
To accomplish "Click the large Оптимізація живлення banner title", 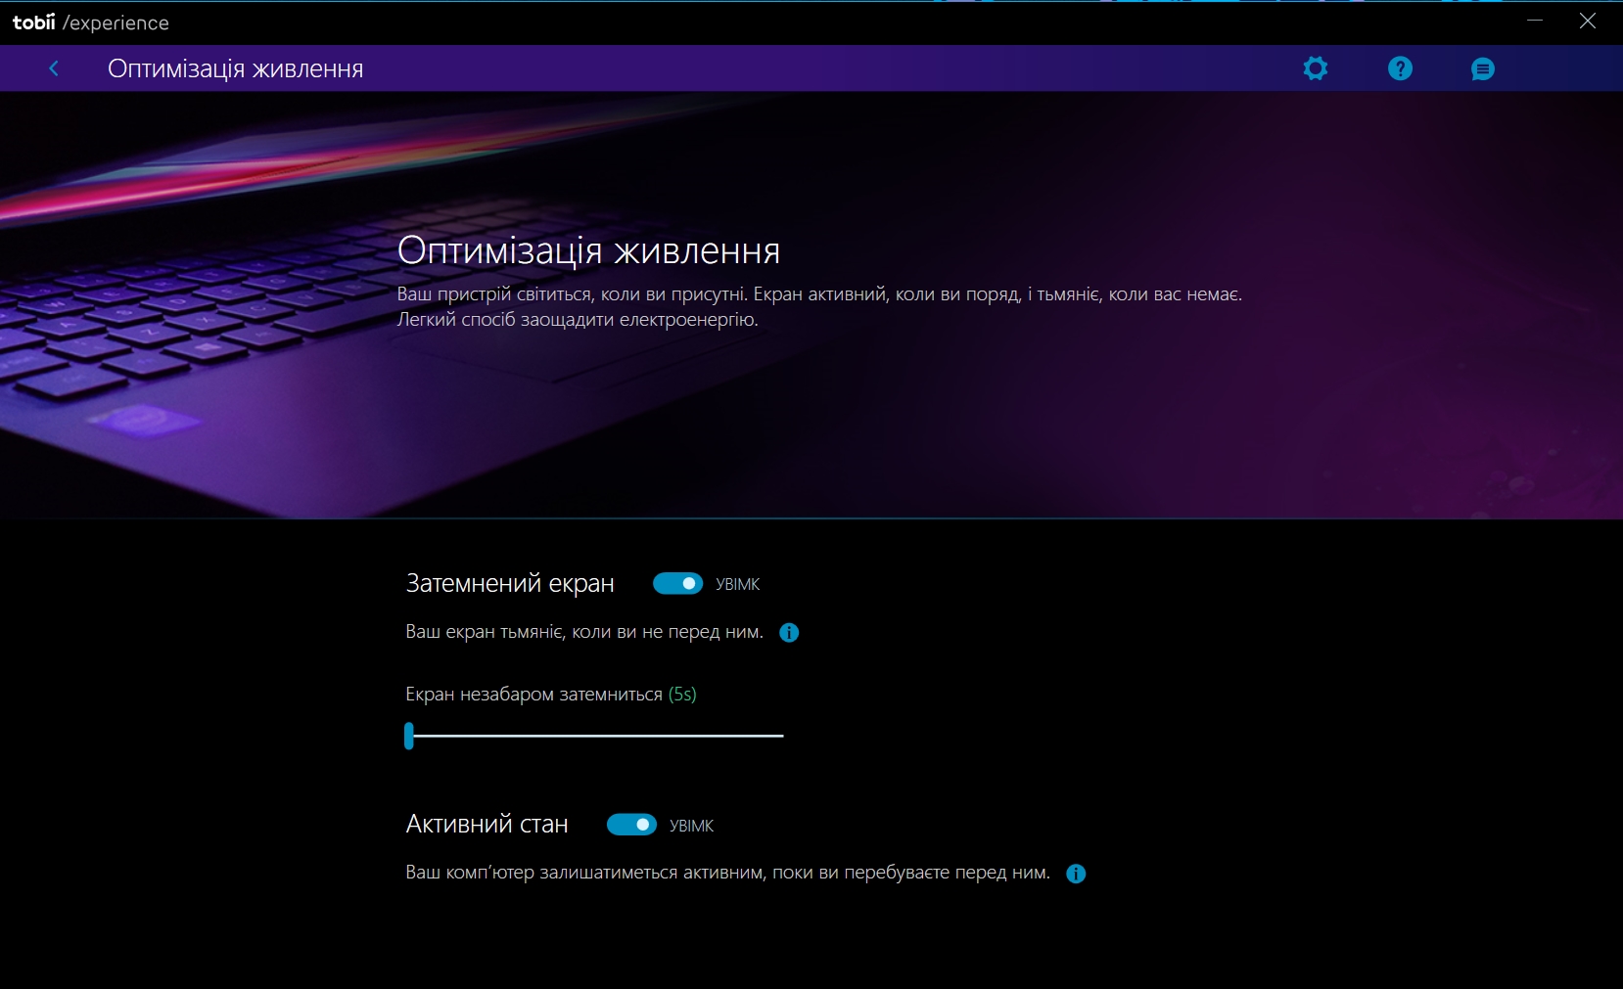I will [588, 251].
